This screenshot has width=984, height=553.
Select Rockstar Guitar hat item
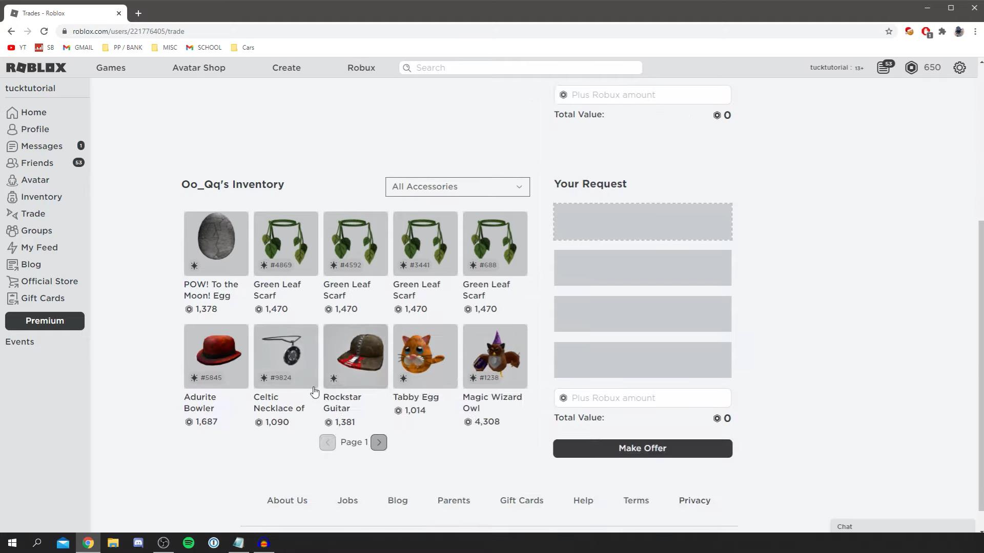356,356
